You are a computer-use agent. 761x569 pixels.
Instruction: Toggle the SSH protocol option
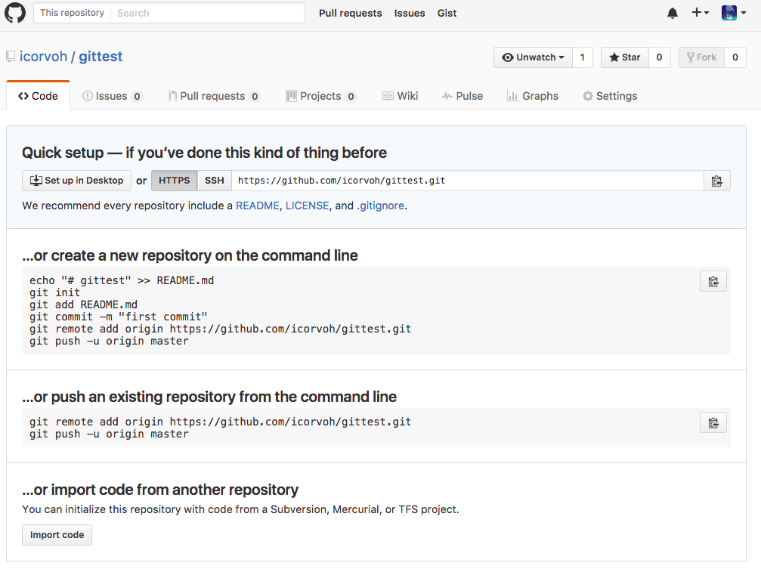(215, 181)
